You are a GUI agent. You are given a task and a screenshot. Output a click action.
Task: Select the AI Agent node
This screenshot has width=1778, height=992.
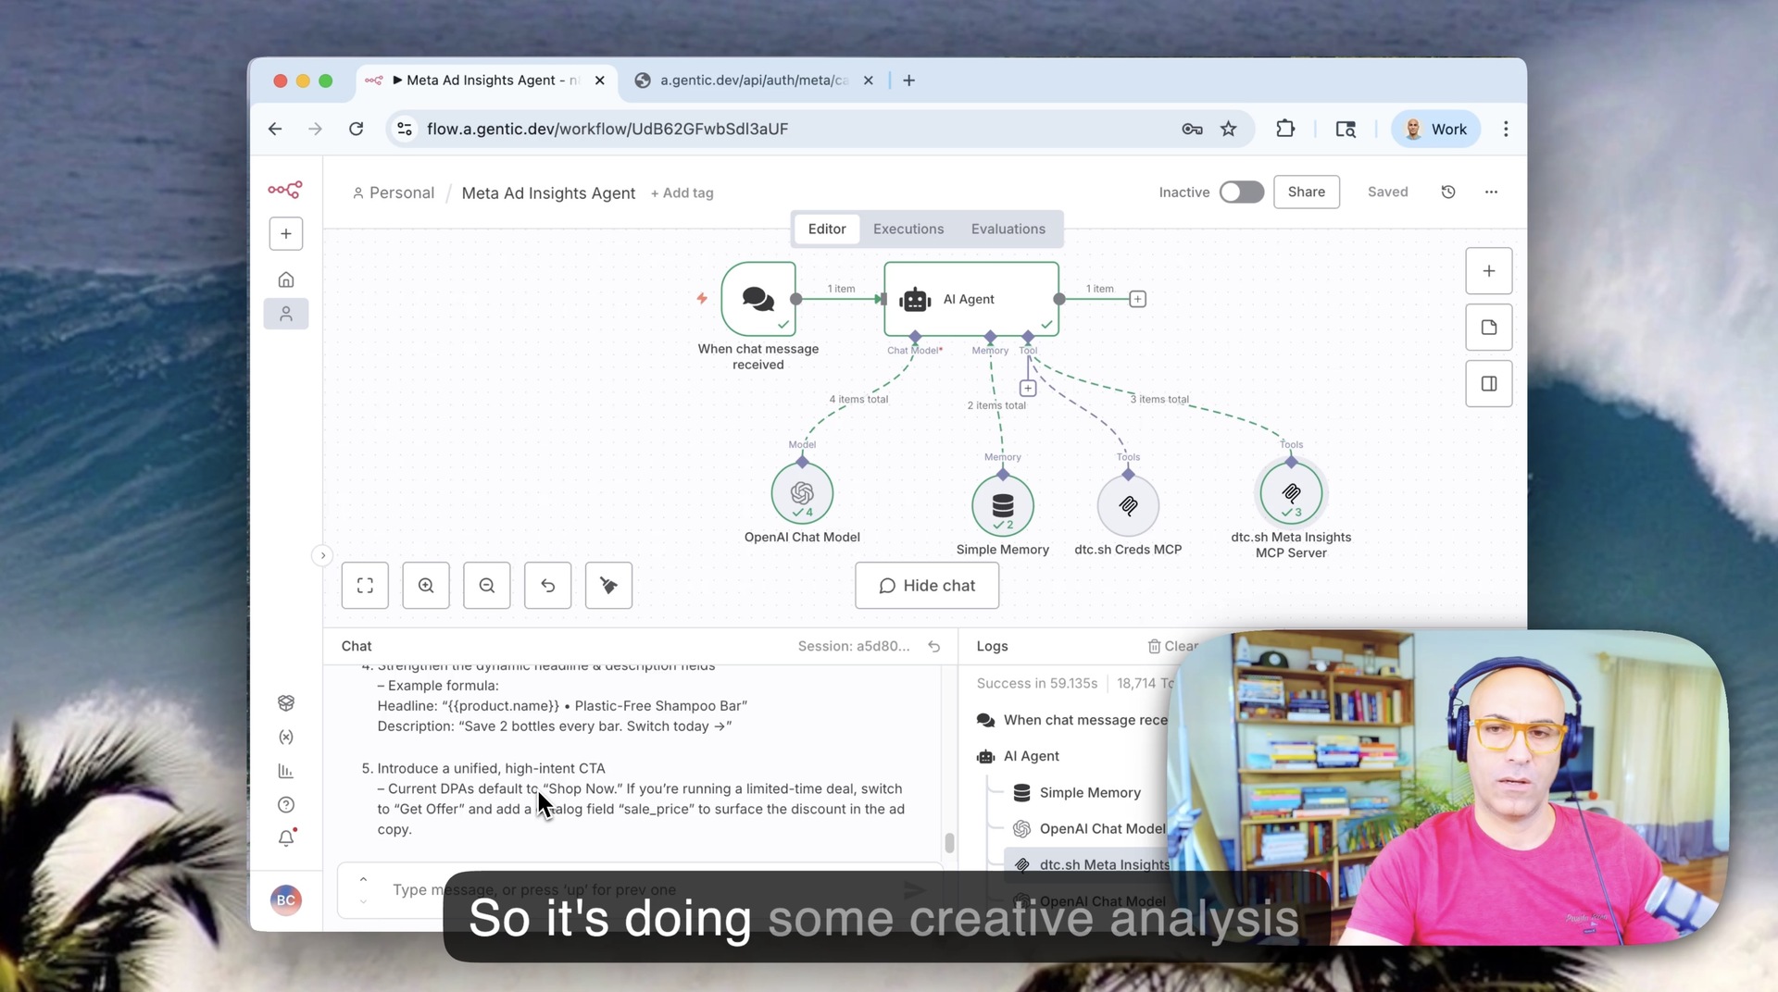point(971,299)
